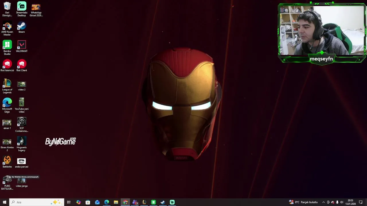Select the Ekran Alıntısı 2 file
The image size is (367, 206).
[x=7, y=144]
